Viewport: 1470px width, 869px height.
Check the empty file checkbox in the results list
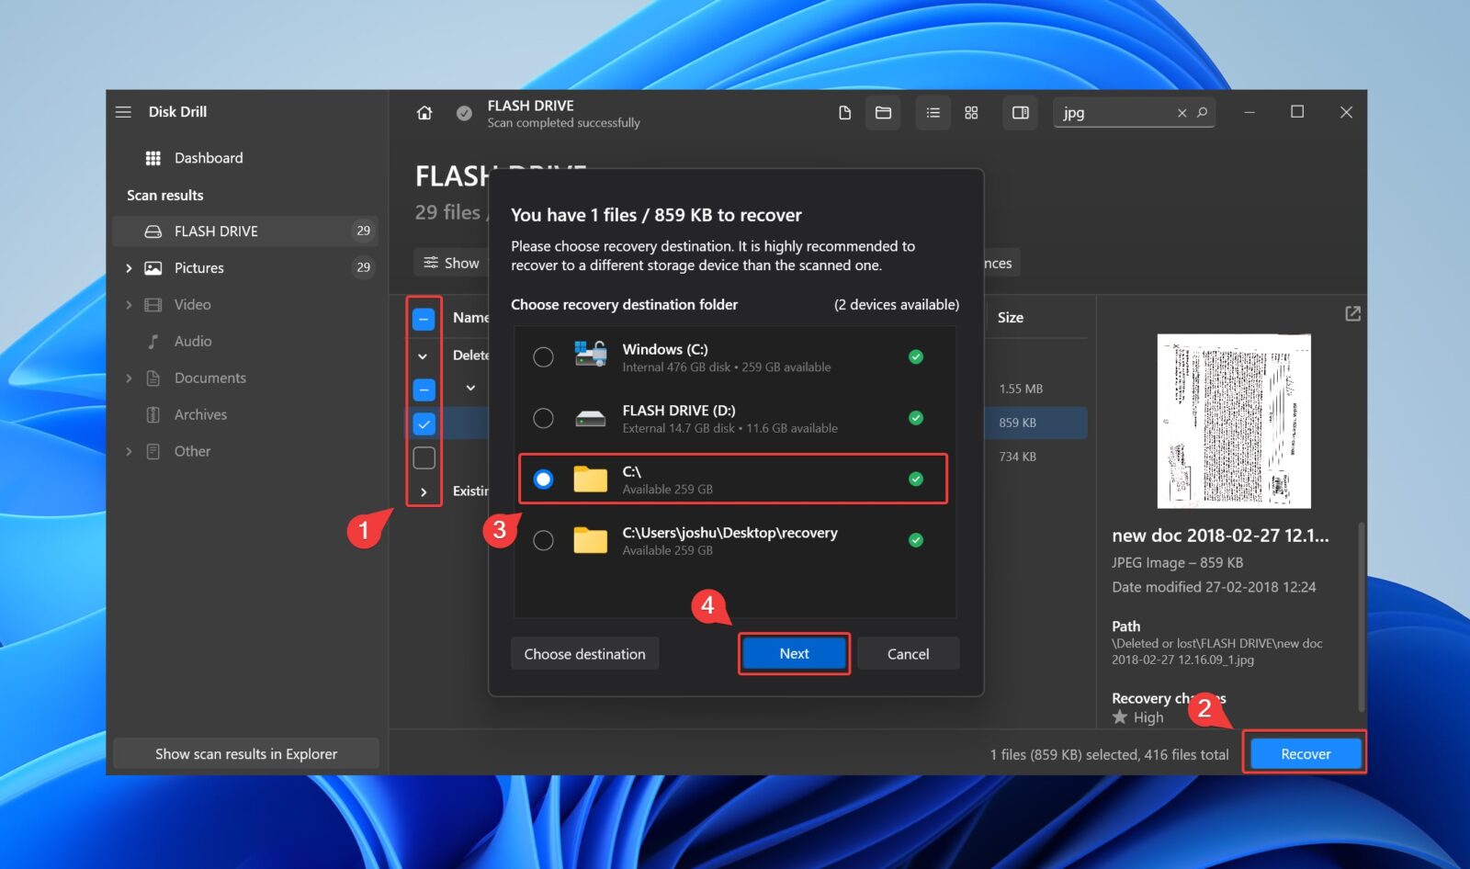424,457
